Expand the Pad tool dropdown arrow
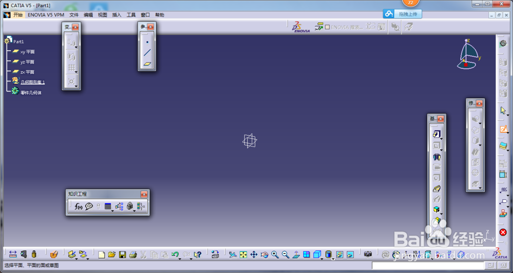513x273 pixels. [441, 138]
